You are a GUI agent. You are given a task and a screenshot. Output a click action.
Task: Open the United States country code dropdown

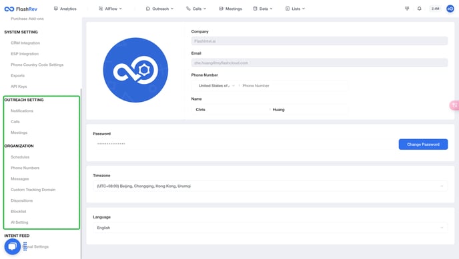(x=216, y=86)
